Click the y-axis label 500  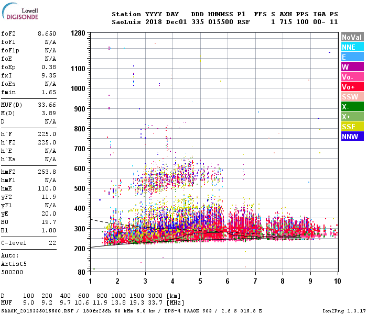80,188
